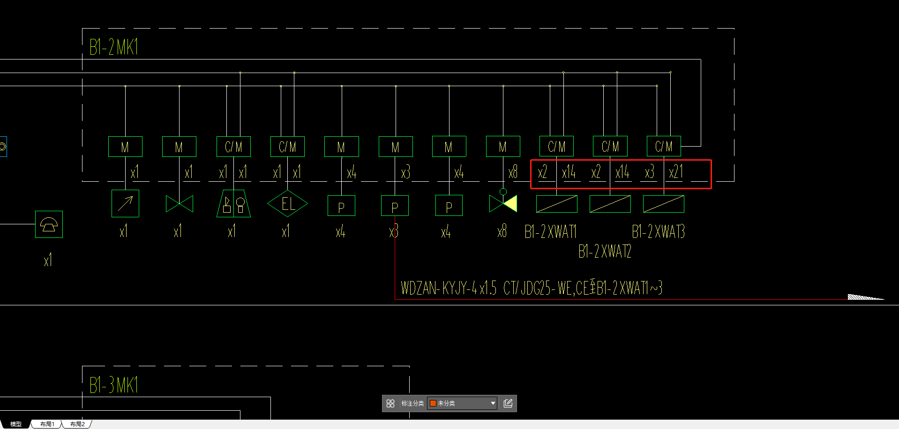This screenshot has width=899, height=429.
Task: Click the edit annotation pencil icon
Action: [x=508, y=403]
